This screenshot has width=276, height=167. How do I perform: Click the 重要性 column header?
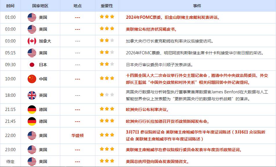(x=107, y=6)
